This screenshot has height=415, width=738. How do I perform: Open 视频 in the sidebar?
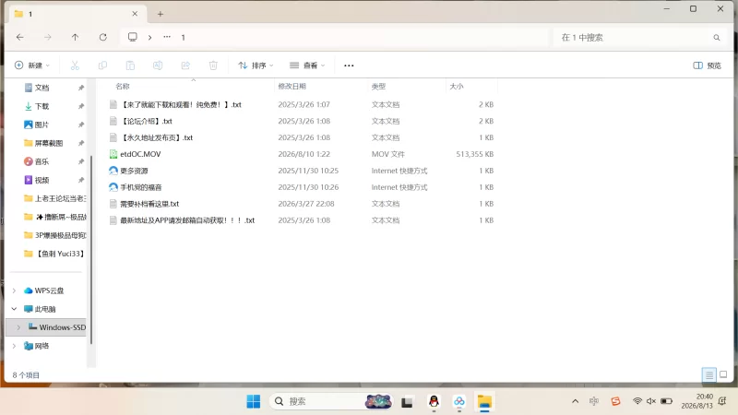(42, 180)
